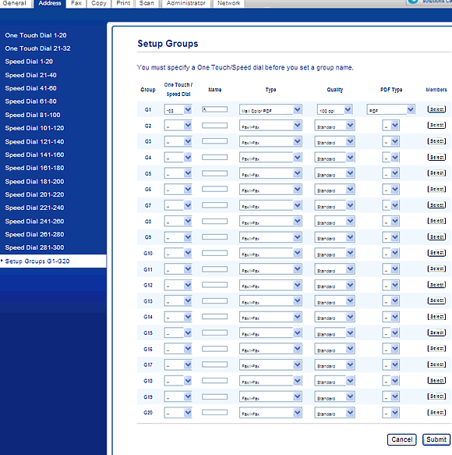Click Select members button for G15
Screen dimensions: 452x455
click(436, 332)
